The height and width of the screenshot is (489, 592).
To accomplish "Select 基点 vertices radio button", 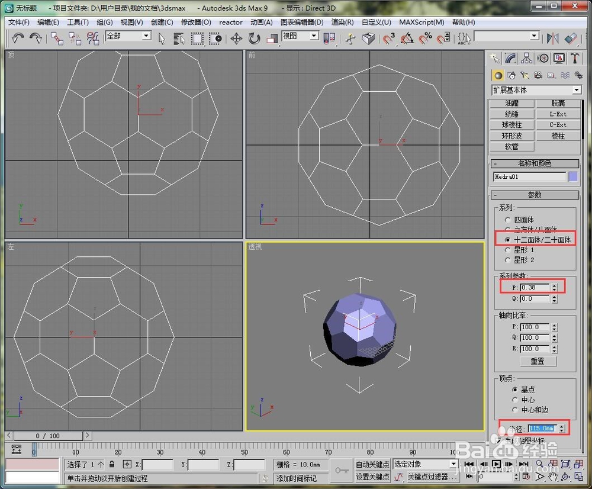I will tap(514, 390).
